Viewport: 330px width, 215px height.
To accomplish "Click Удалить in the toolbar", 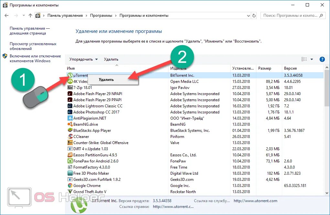I will 111,59.
